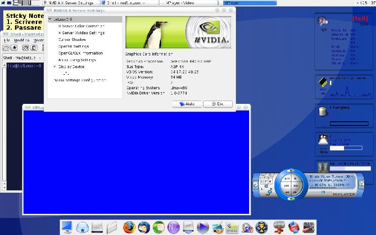Open the File menu in Shell window
This screenshot has width=376, height=235.
click(7, 40)
